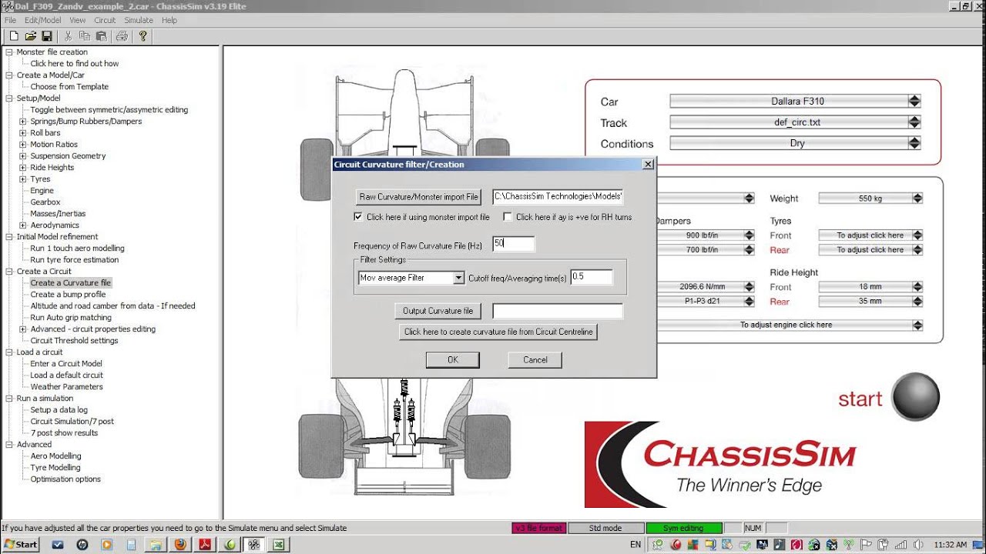The image size is (986, 554).
Task: Tick 'Click here if using monster import file'
Action: [x=358, y=217]
